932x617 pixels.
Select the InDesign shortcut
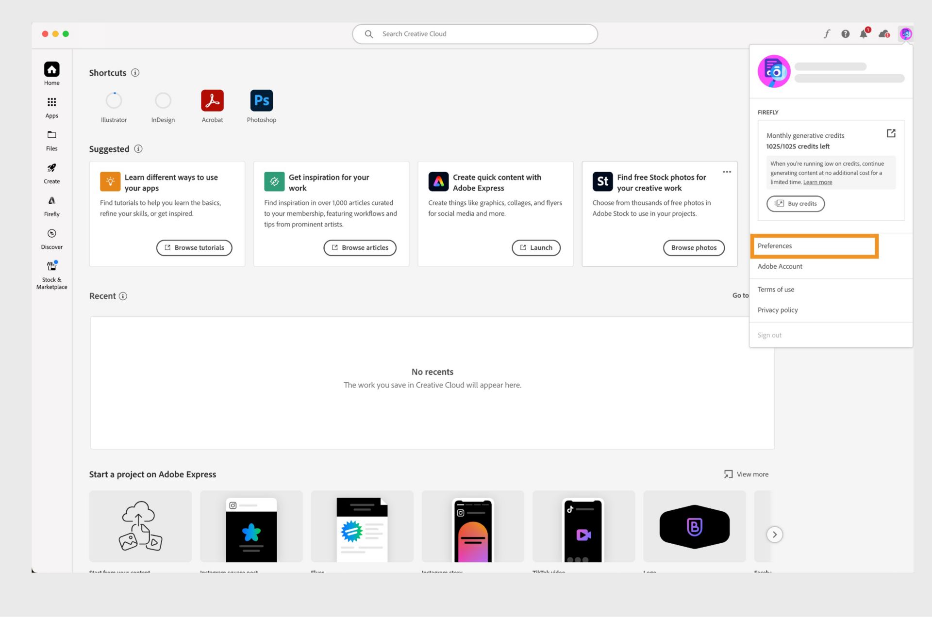tap(163, 106)
